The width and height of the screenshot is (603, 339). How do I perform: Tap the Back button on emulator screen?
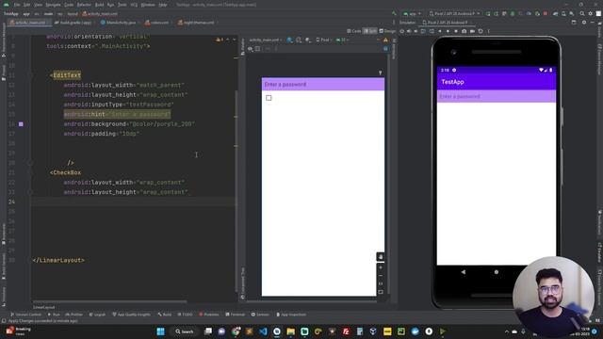point(464,272)
